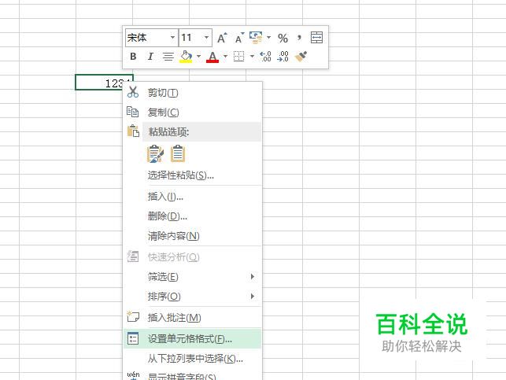Screen dimensions: 506x380
Task: Expand the 筛选(E) submenu
Action: (x=192, y=276)
